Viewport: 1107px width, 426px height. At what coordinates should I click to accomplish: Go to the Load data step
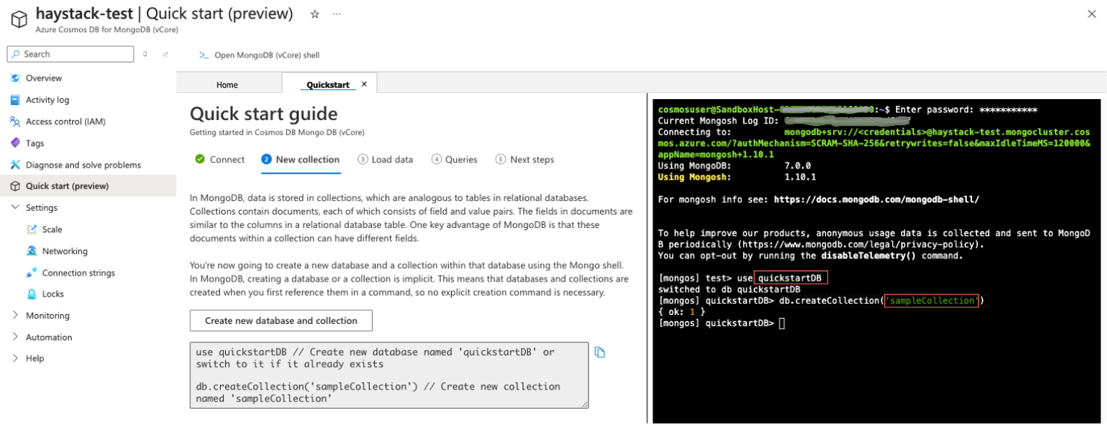tap(386, 159)
